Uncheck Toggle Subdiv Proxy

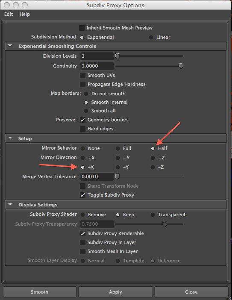click(82, 195)
